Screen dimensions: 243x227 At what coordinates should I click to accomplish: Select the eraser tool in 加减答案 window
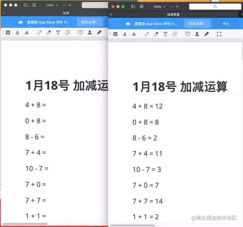(x=156, y=34)
